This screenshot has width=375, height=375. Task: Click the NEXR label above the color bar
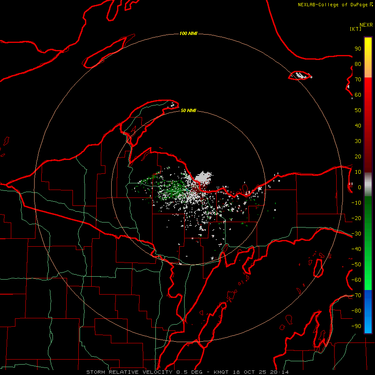pos(366,25)
